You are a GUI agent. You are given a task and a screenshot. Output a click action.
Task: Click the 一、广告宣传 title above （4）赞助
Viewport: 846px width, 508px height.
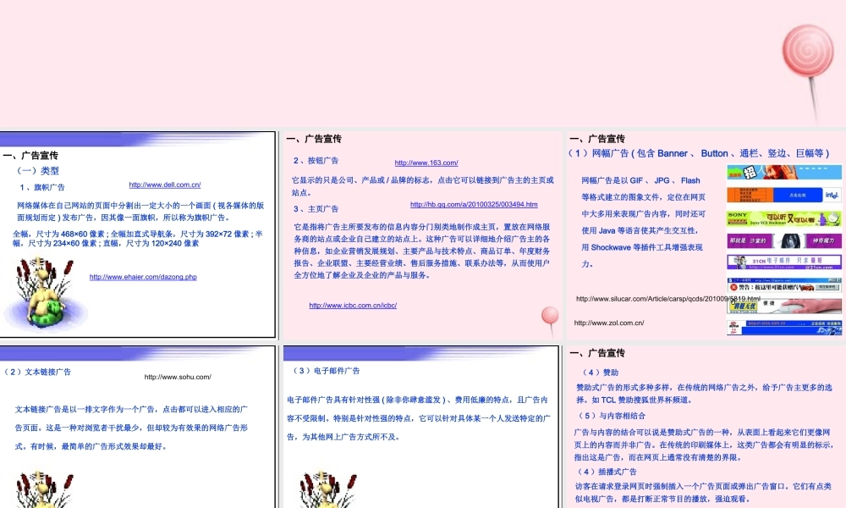click(x=597, y=353)
